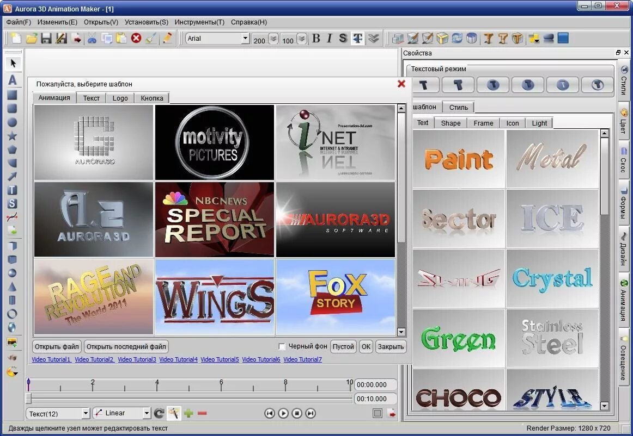Screen dimensions: 633x436
Task: Open the Файл(F) menu
Action: pos(19,22)
